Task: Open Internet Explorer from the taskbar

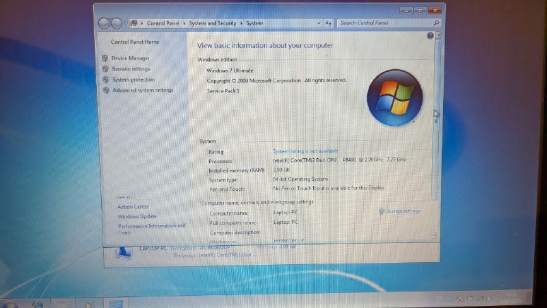Action: [x=37, y=305]
